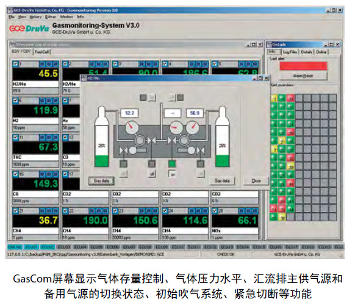
Task: Click the green active valve indicator square
Action: (172, 164)
